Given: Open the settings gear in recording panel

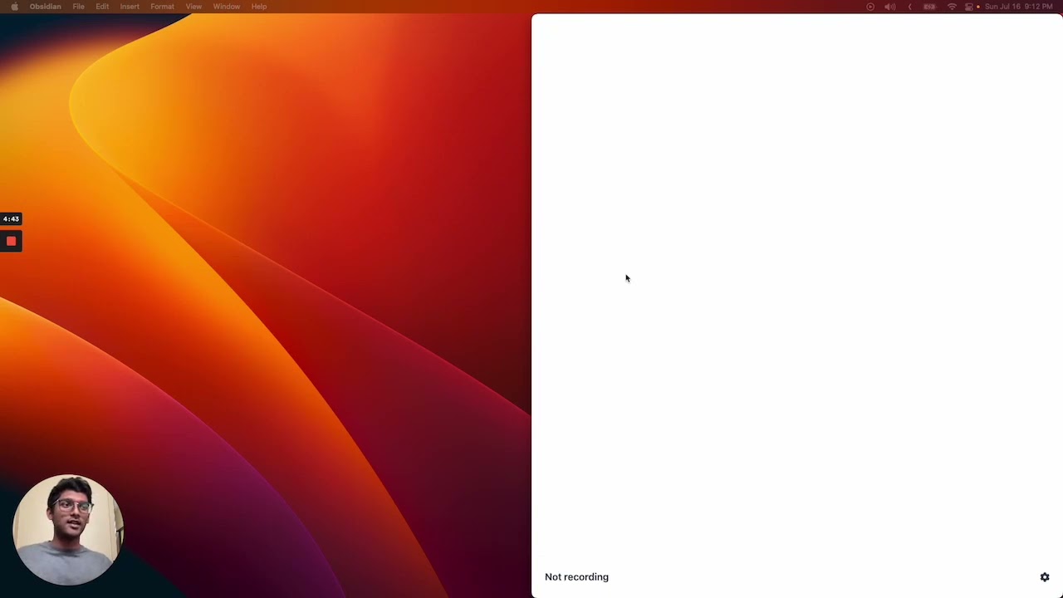Looking at the screenshot, I should coord(1045,577).
